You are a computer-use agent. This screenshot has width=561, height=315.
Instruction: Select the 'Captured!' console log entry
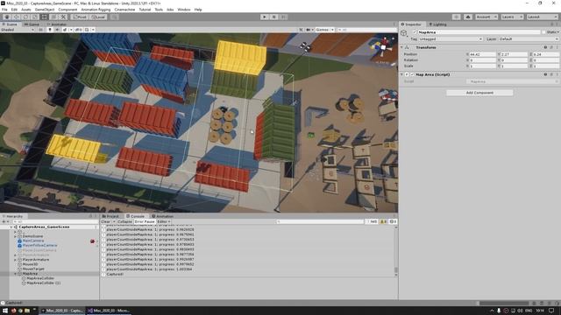tap(248, 274)
